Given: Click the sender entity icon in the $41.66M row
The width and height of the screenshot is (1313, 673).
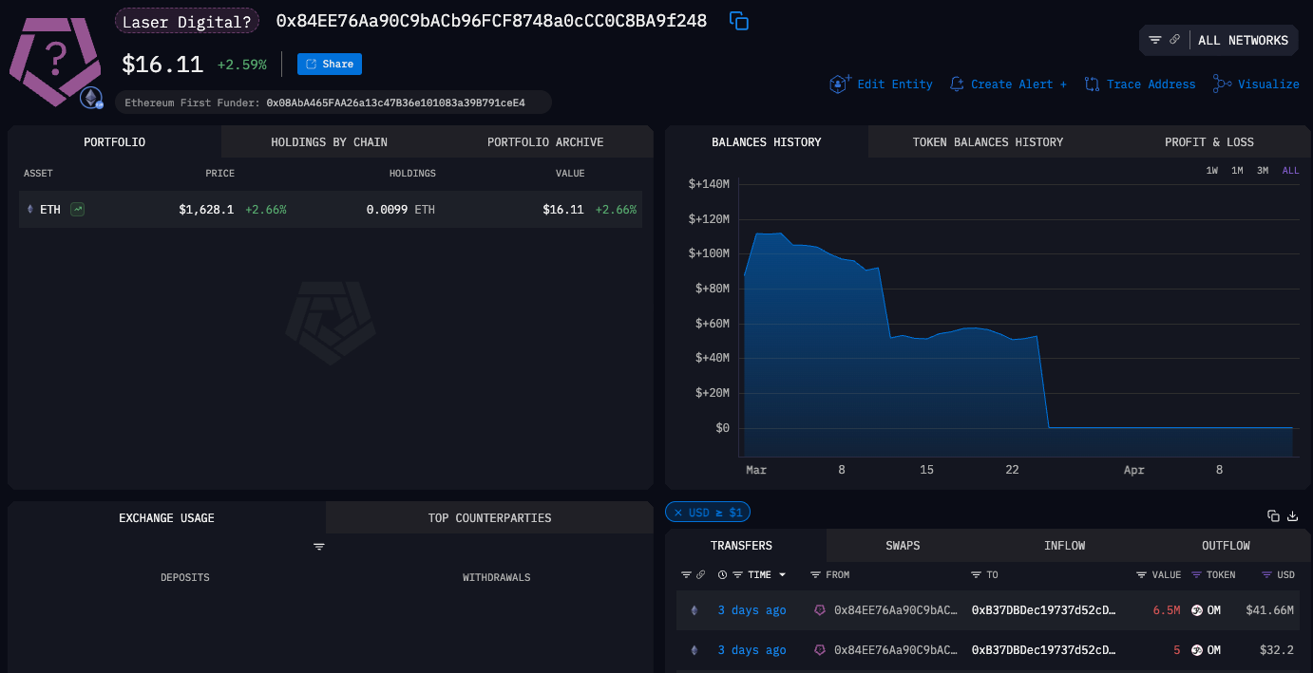Looking at the screenshot, I should [x=820, y=610].
